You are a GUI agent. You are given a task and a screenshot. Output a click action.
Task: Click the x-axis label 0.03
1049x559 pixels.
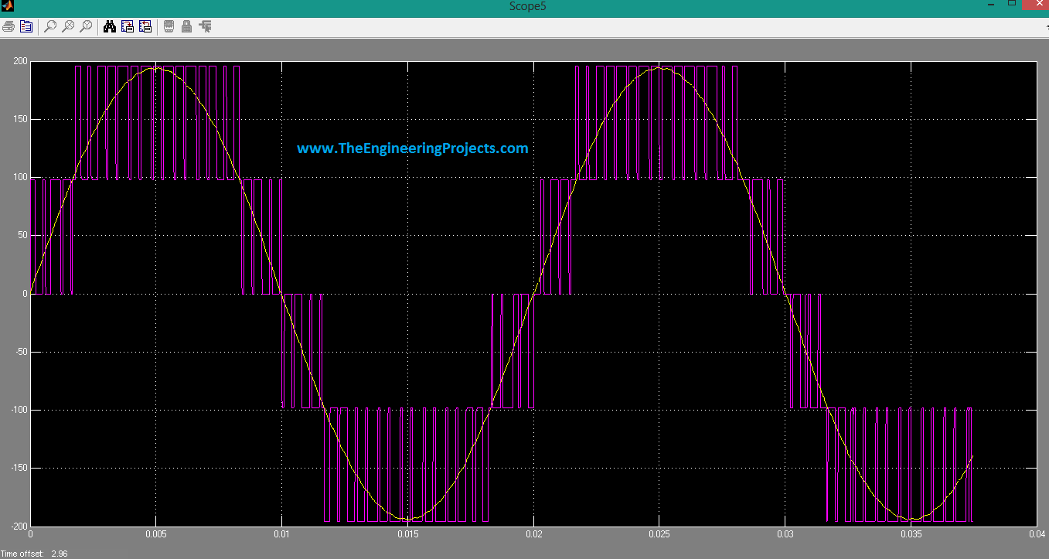click(785, 534)
